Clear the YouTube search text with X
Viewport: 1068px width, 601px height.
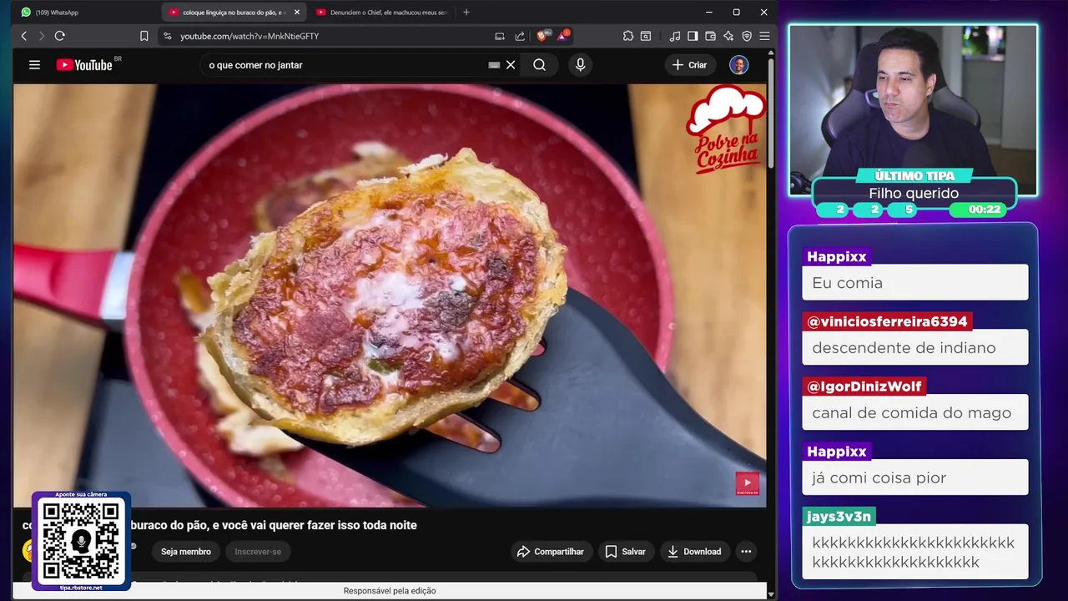pos(511,64)
